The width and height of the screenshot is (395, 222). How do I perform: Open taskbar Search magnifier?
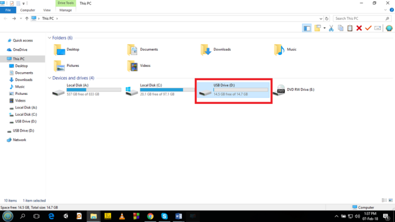(x=23, y=216)
